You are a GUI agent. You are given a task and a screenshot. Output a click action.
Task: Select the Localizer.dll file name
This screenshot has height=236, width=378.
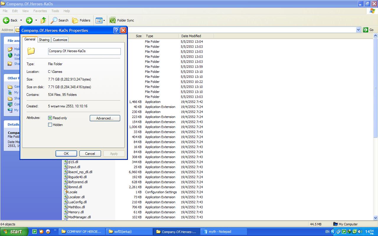pyautogui.click(x=76, y=197)
